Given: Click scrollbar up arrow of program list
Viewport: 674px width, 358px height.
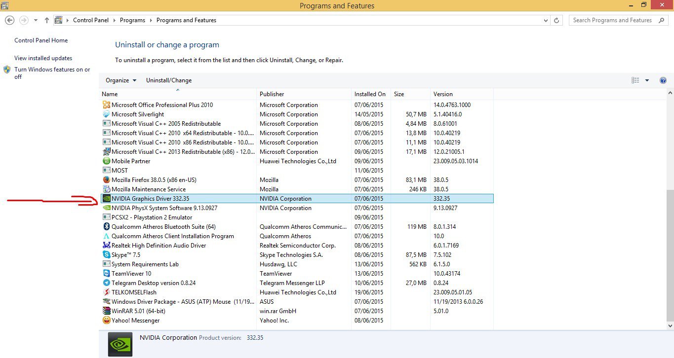Looking at the screenshot, I should pos(670,93).
